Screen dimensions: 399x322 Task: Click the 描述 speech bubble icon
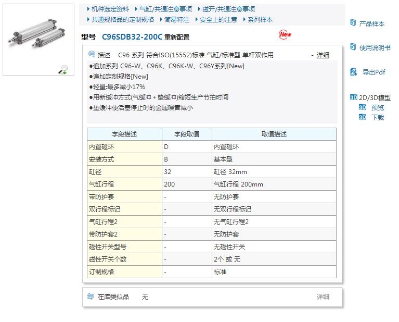coord(92,54)
